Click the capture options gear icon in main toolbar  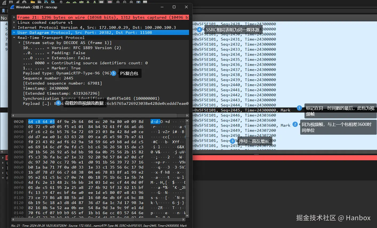(24, 2)
